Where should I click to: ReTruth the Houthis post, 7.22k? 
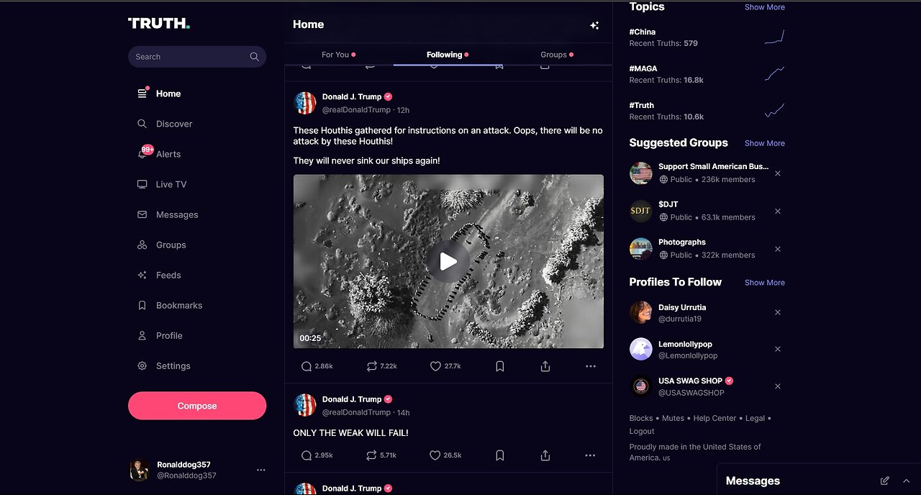click(381, 366)
